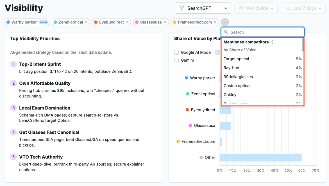Click the globe icon in Worldwide selector
Viewport: 329px width, 186px height.
point(241,8)
